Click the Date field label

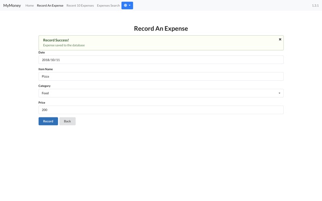click(41, 53)
